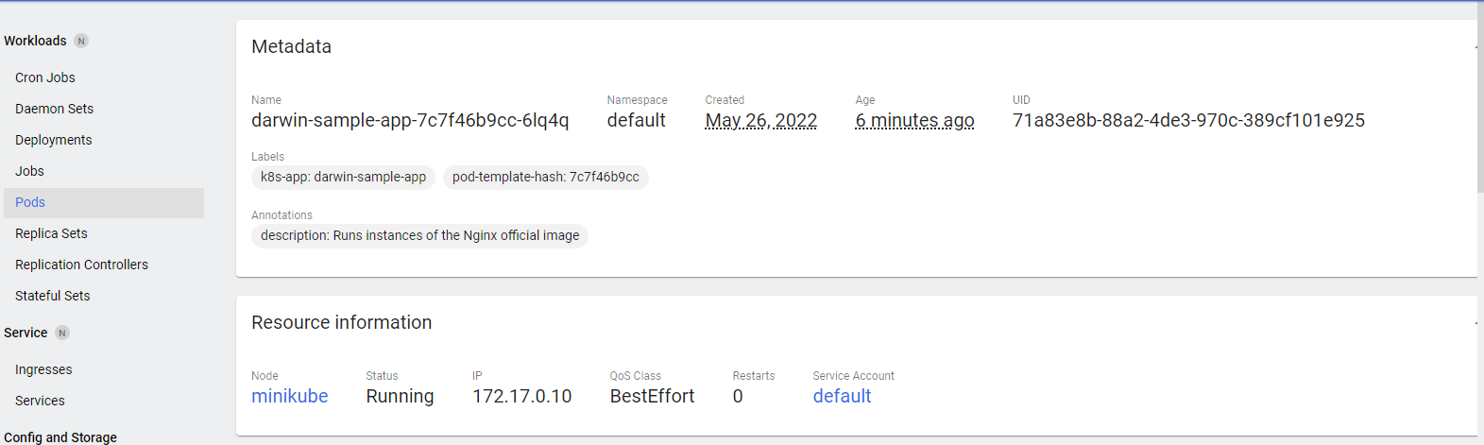Collapse the Metadata card
The width and height of the screenshot is (1484, 445).
[x=1475, y=46]
